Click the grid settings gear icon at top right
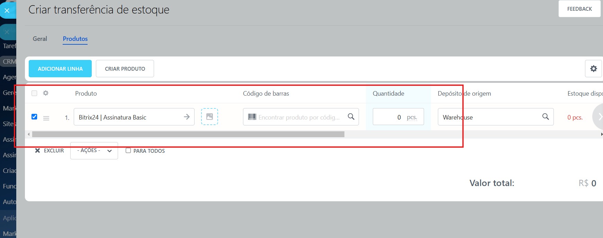Image resolution: width=603 pixels, height=238 pixels. click(593, 69)
